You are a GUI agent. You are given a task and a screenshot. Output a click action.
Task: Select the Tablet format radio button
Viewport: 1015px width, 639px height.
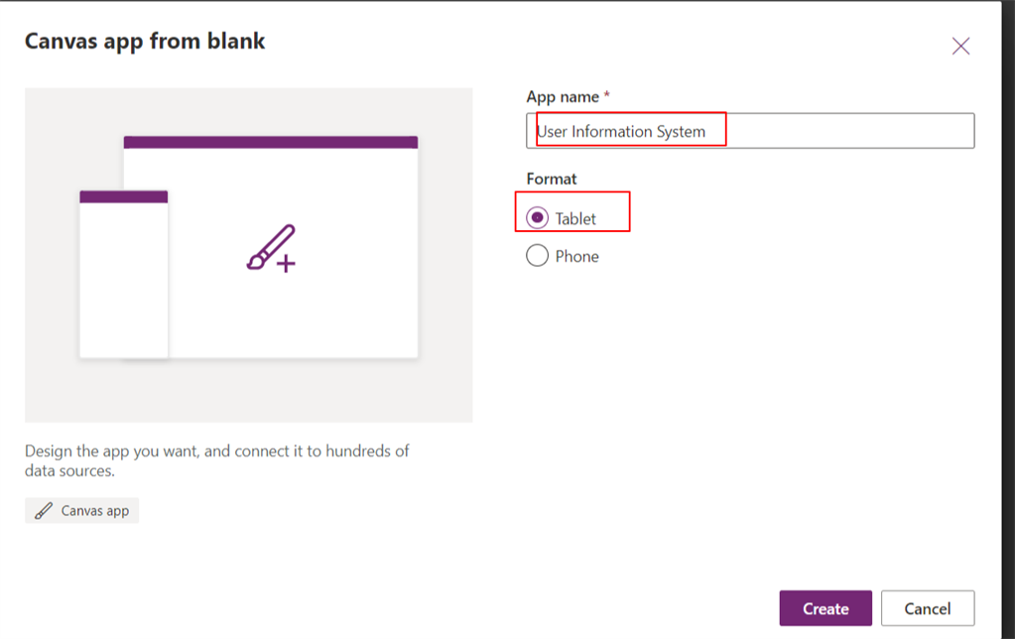[537, 217]
